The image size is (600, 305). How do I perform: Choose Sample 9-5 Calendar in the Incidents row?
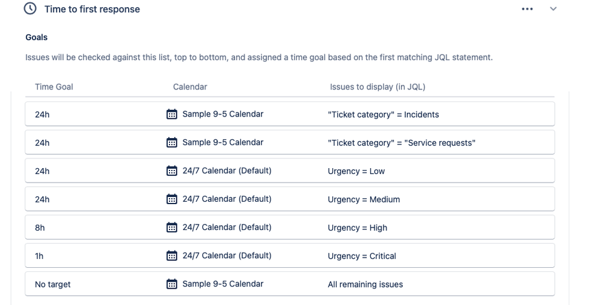tap(222, 114)
